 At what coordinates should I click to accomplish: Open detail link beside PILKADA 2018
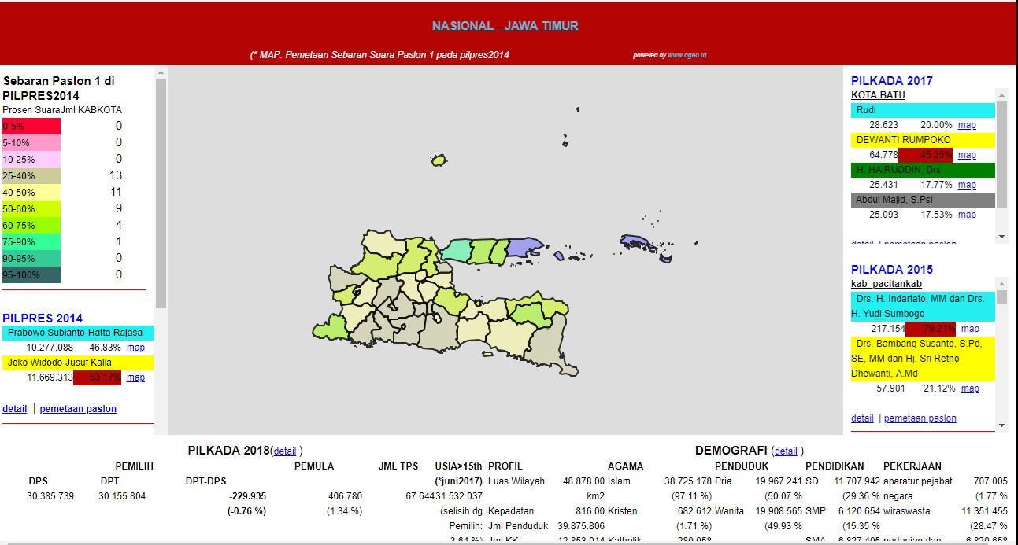tap(285, 451)
